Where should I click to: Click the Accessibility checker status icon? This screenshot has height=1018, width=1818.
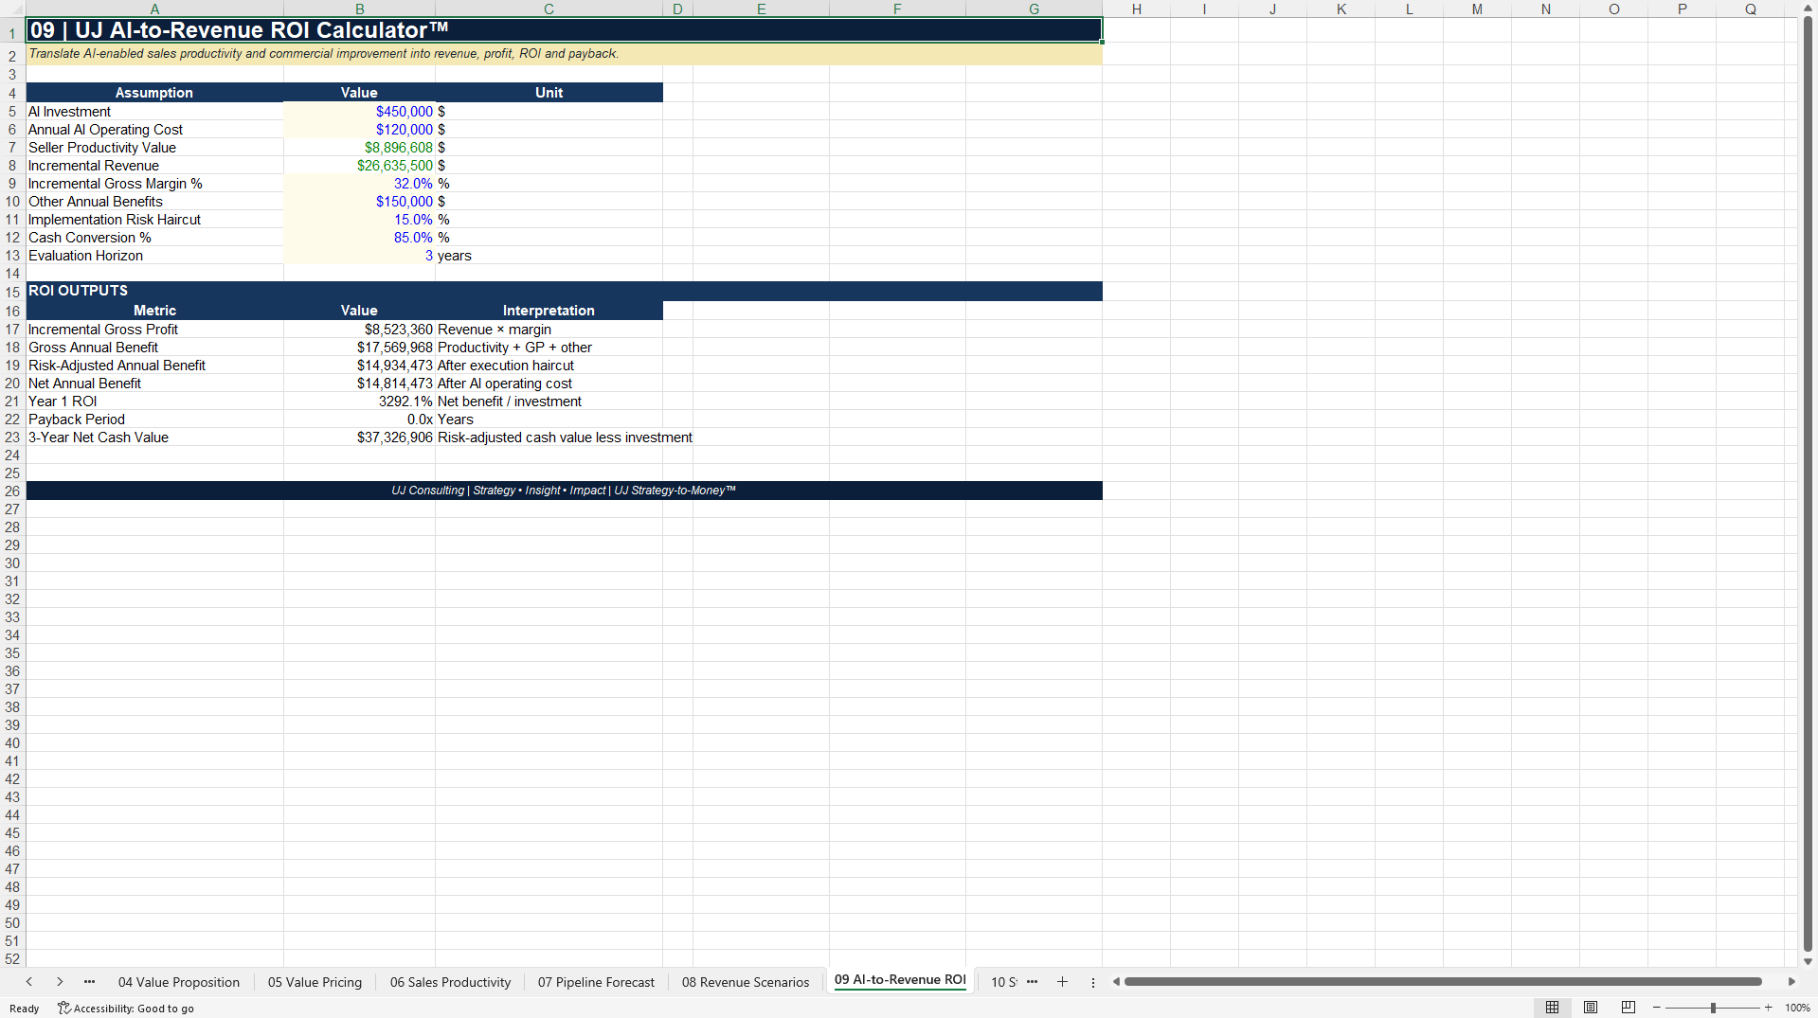63,1008
